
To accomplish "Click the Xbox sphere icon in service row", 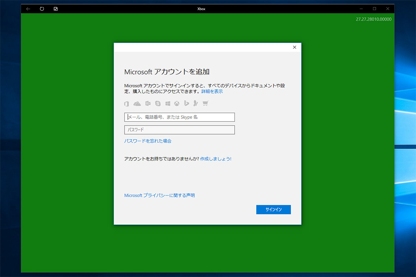I will (x=177, y=103).
